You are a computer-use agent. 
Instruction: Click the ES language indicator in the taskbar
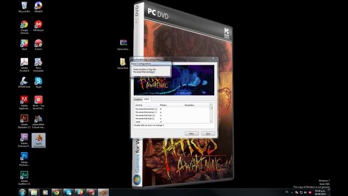coord(287,192)
